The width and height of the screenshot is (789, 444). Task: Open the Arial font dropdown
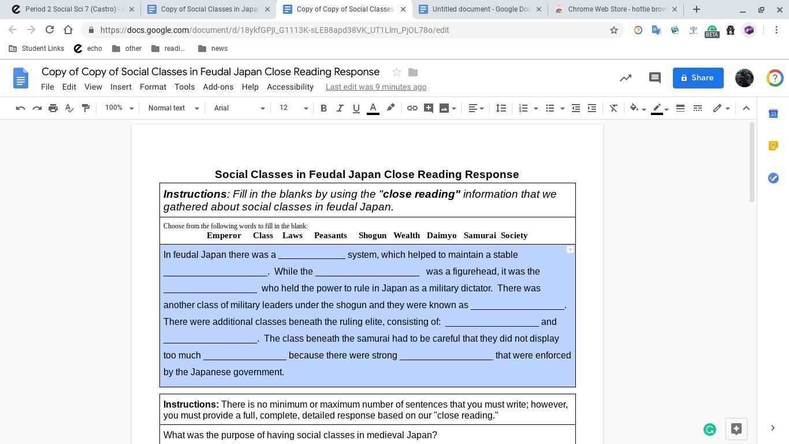[x=239, y=108]
